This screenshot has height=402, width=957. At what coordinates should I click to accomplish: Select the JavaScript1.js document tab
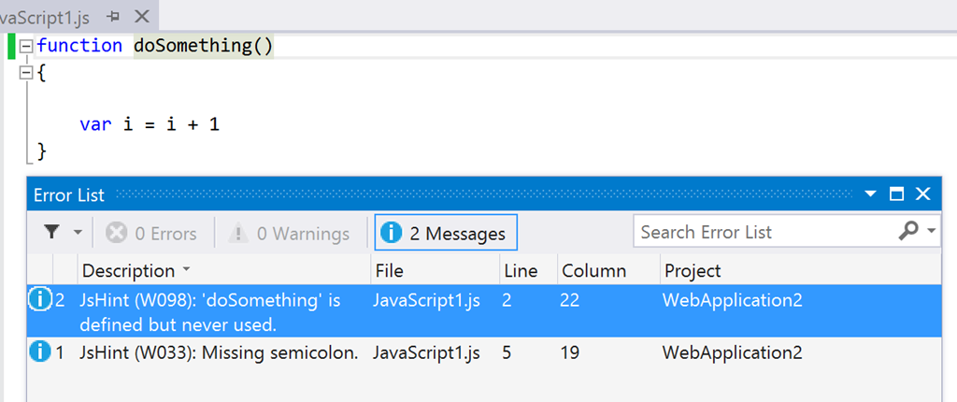[x=47, y=16]
